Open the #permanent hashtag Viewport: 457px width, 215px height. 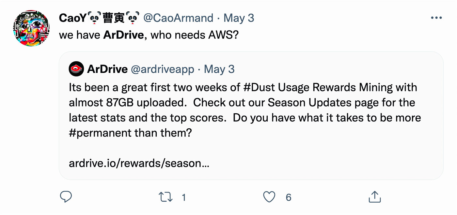(97, 133)
